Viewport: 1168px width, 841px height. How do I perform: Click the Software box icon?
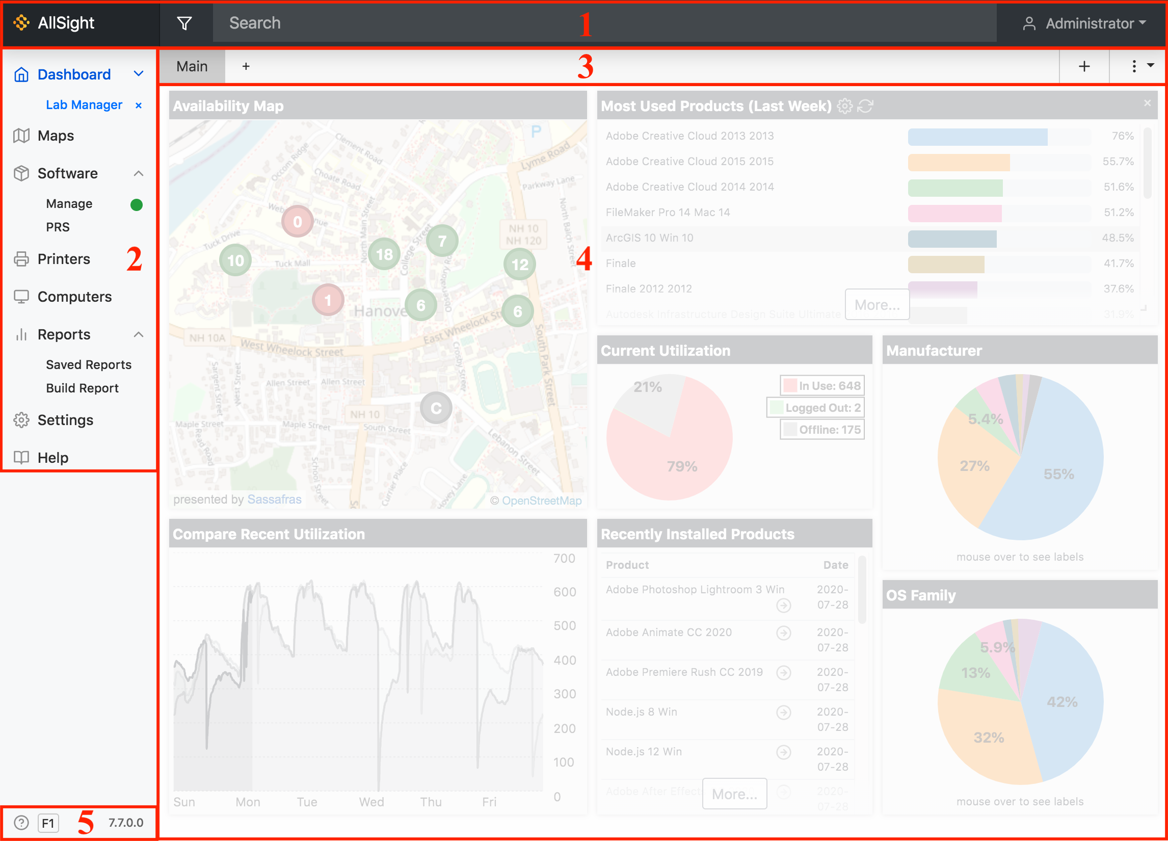point(21,173)
